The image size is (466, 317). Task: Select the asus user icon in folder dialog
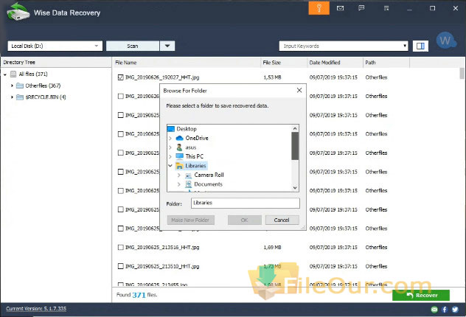(179, 147)
